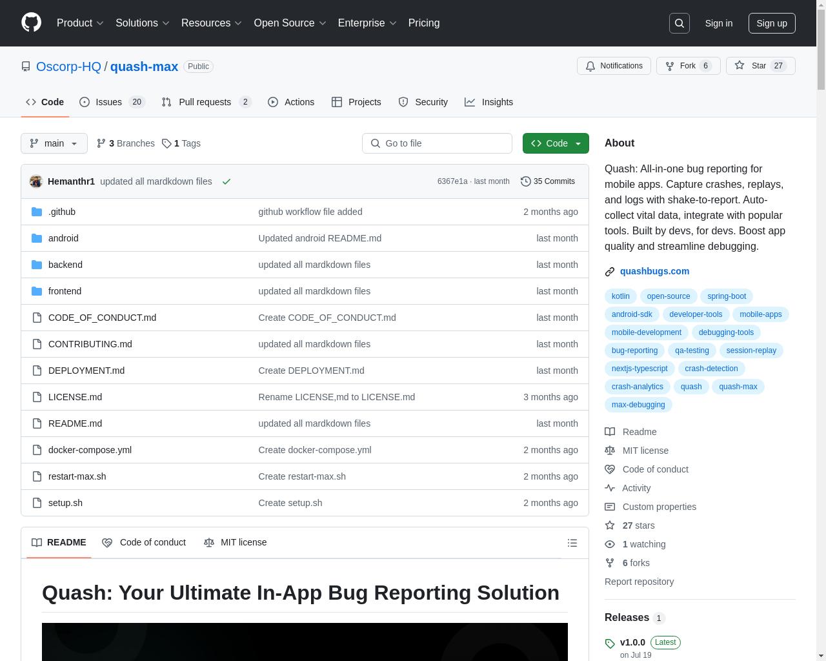826x661 pixels.
Task: Click the fork icon button
Action: click(x=670, y=66)
